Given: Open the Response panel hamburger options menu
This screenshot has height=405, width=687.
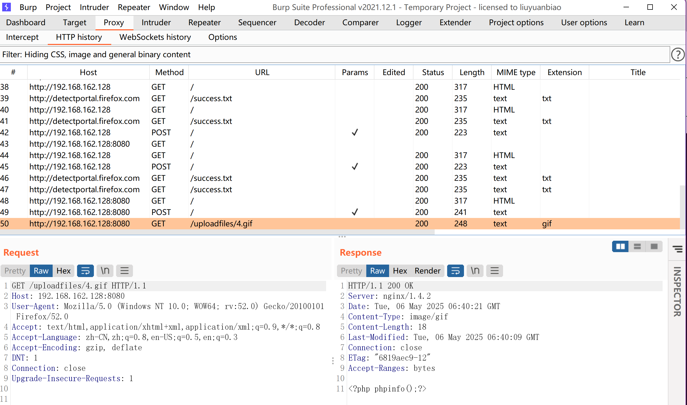Looking at the screenshot, I should pos(494,271).
